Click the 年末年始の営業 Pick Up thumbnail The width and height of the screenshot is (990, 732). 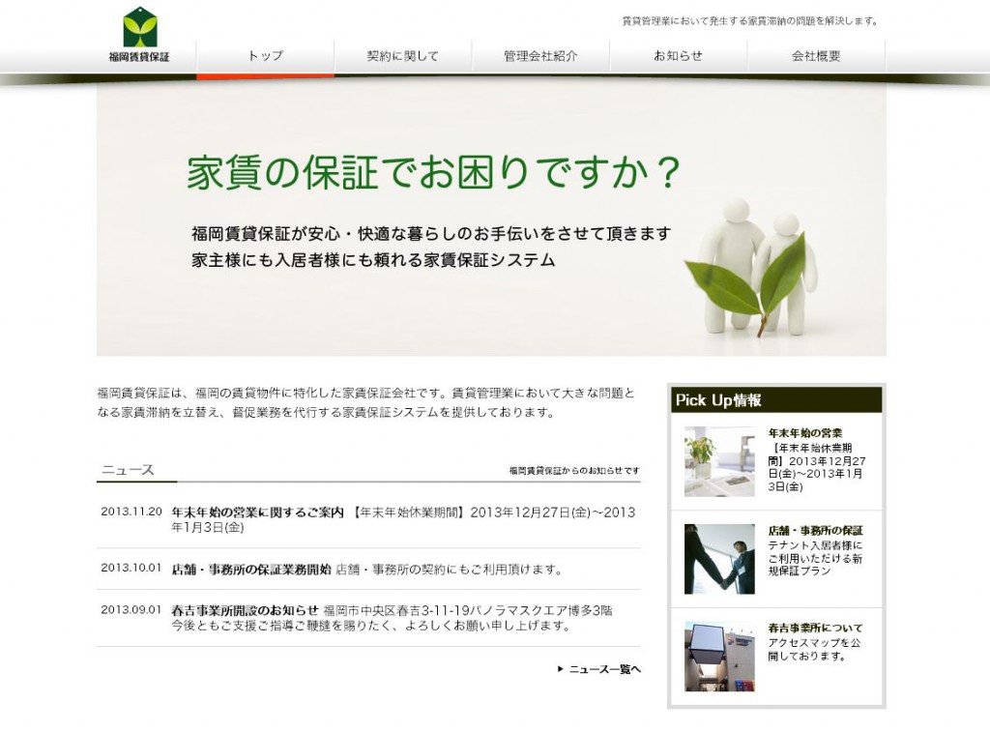[x=719, y=461]
